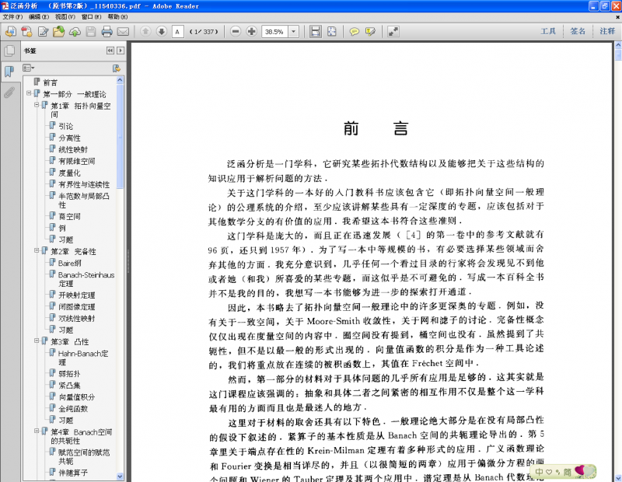Open the 工具 pane

(x=548, y=31)
